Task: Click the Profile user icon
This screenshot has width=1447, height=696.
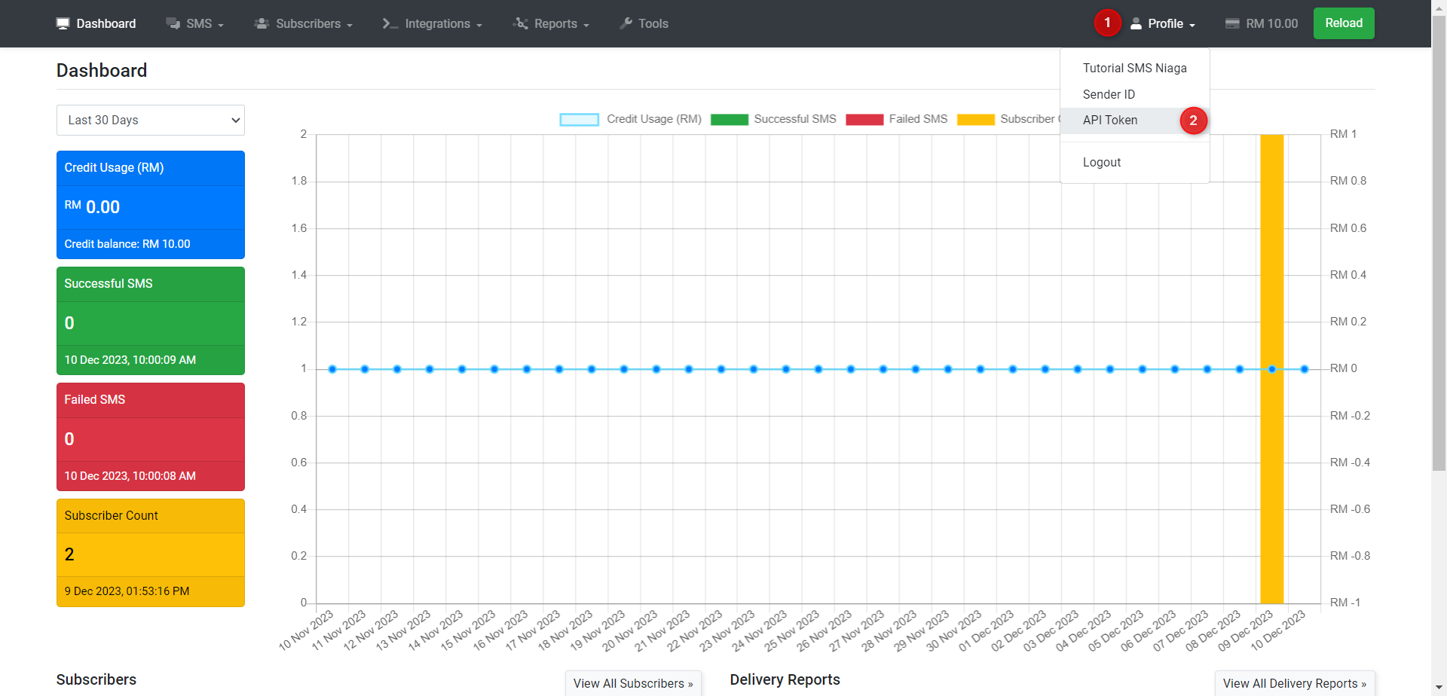Action: [1136, 23]
